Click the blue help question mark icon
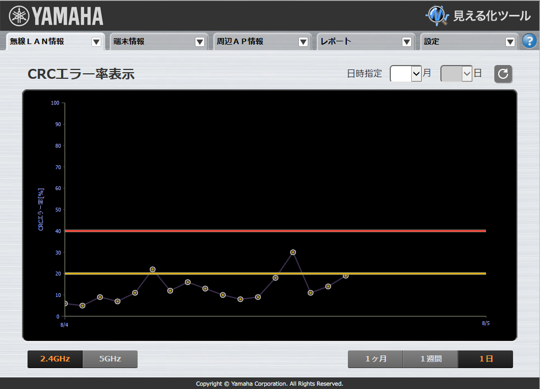540x389 pixels. [529, 41]
